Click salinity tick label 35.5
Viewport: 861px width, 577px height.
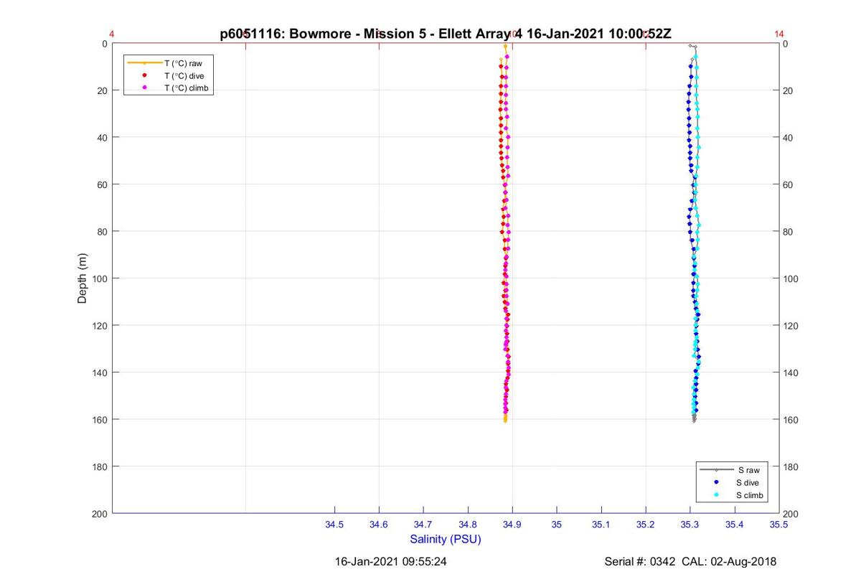(779, 525)
